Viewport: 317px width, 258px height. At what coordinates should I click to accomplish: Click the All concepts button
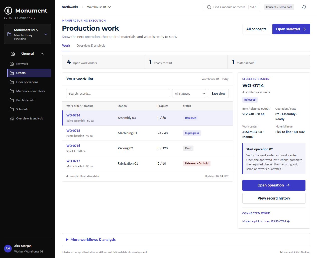pos(256,29)
